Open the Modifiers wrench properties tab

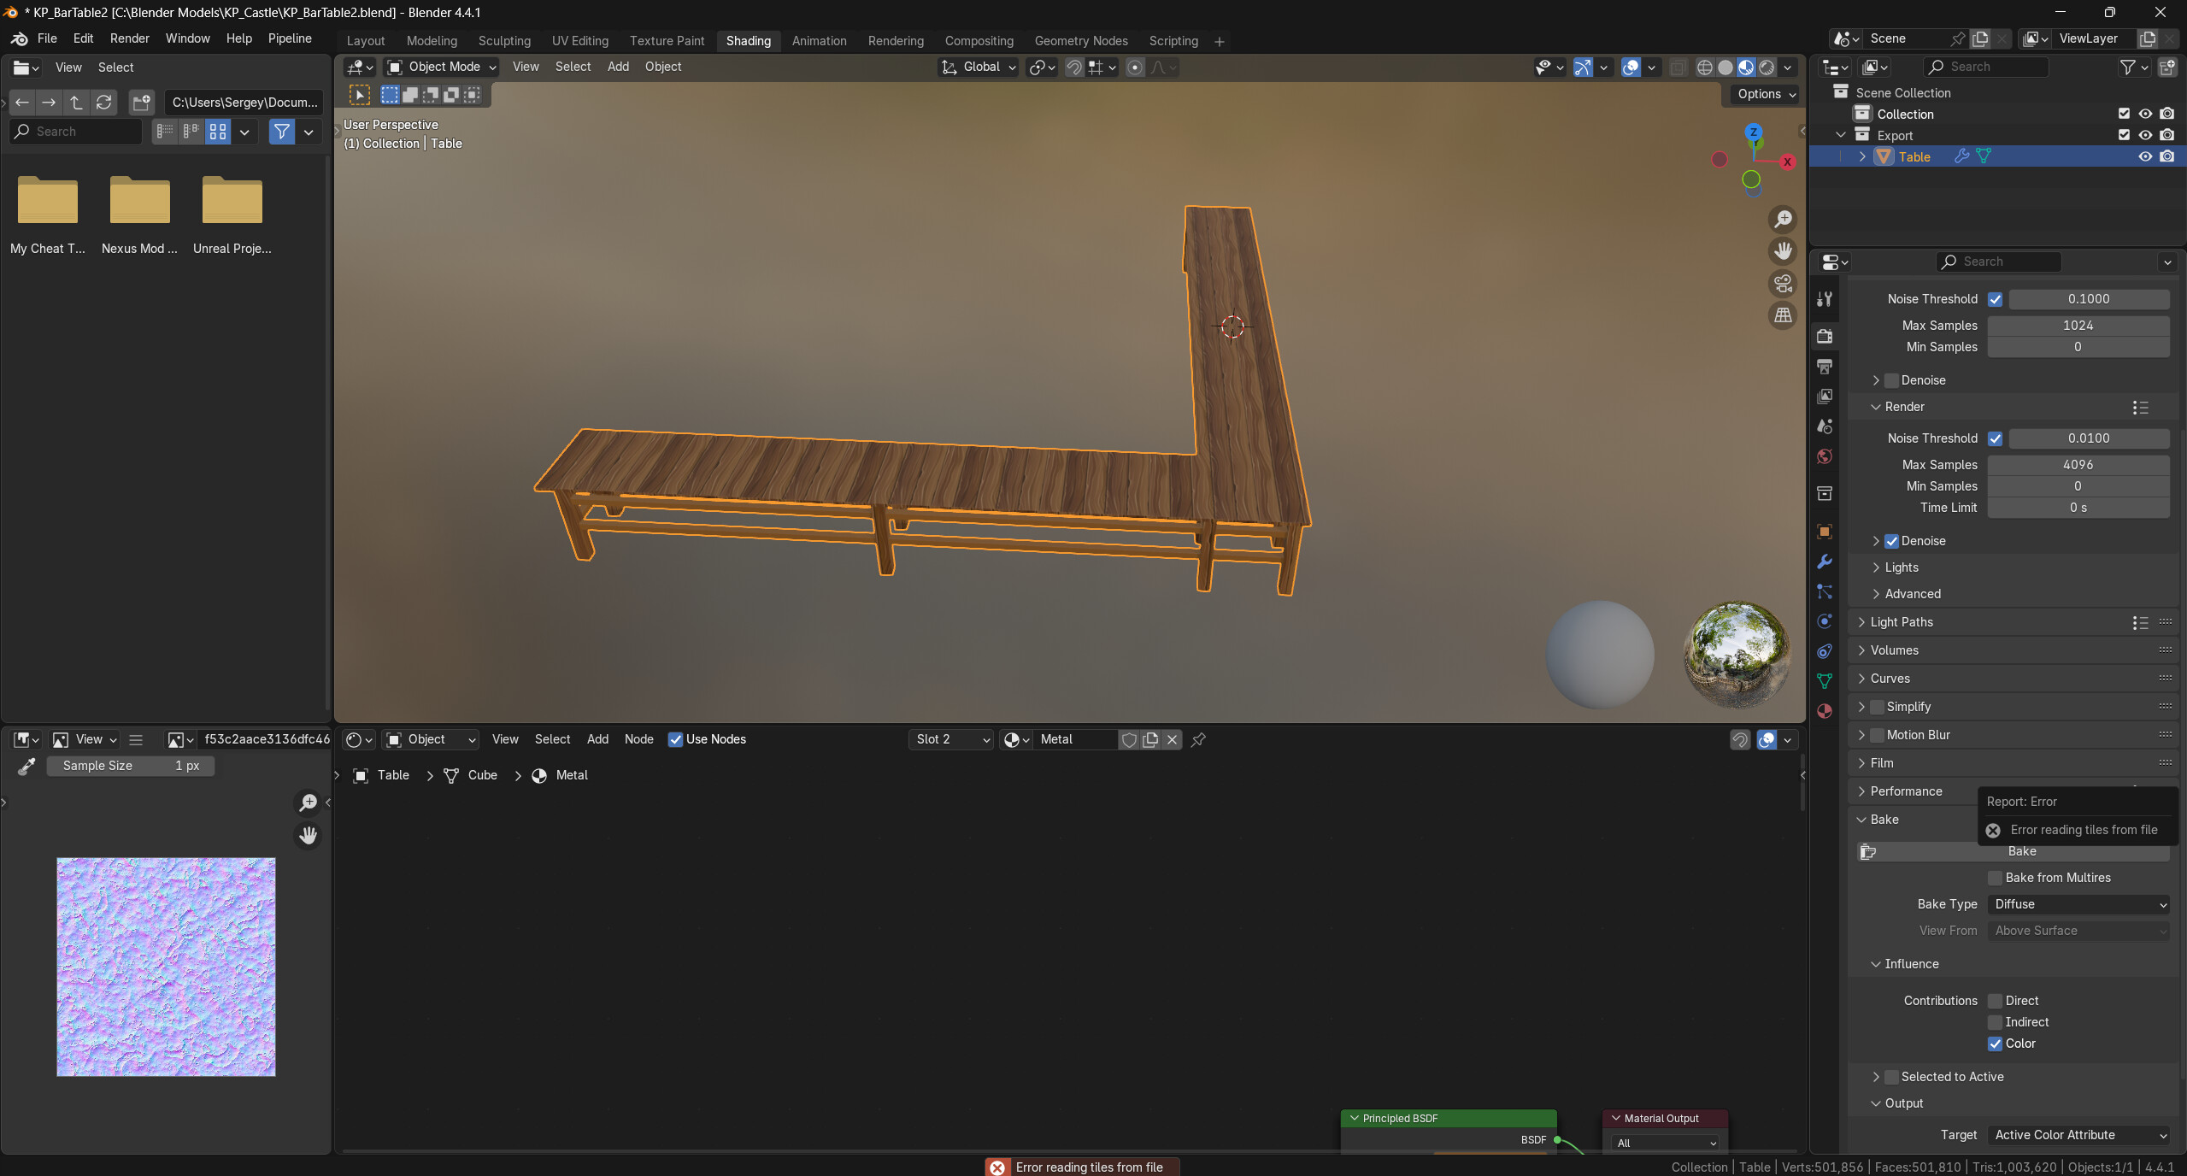[x=1825, y=562]
